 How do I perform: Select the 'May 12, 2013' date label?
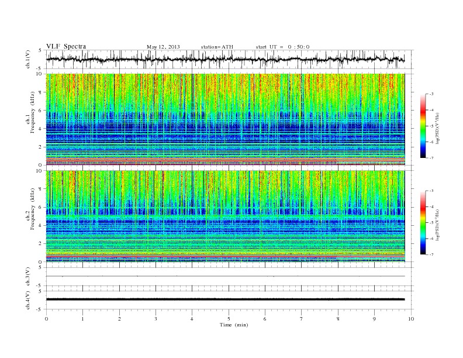coord(163,47)
